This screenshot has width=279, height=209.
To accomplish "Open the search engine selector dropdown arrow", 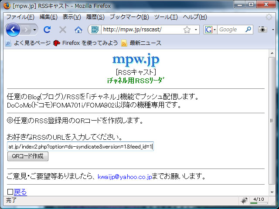I will click(x=215, y=30).
